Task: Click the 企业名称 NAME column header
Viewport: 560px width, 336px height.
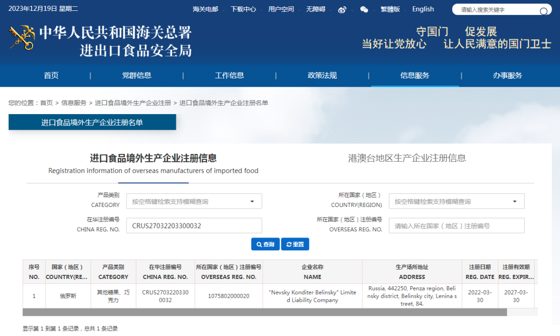Action: click(x=313, y=272)
